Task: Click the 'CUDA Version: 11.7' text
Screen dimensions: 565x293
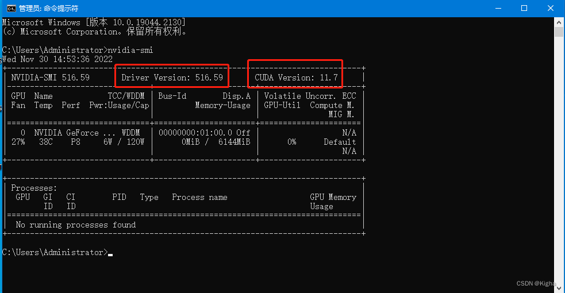Action: tap(296, 78)
